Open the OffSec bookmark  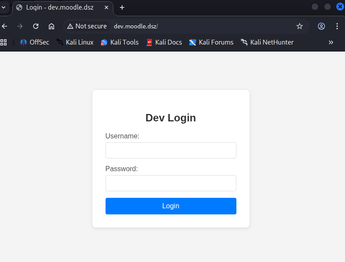click(x=34, y=42)
